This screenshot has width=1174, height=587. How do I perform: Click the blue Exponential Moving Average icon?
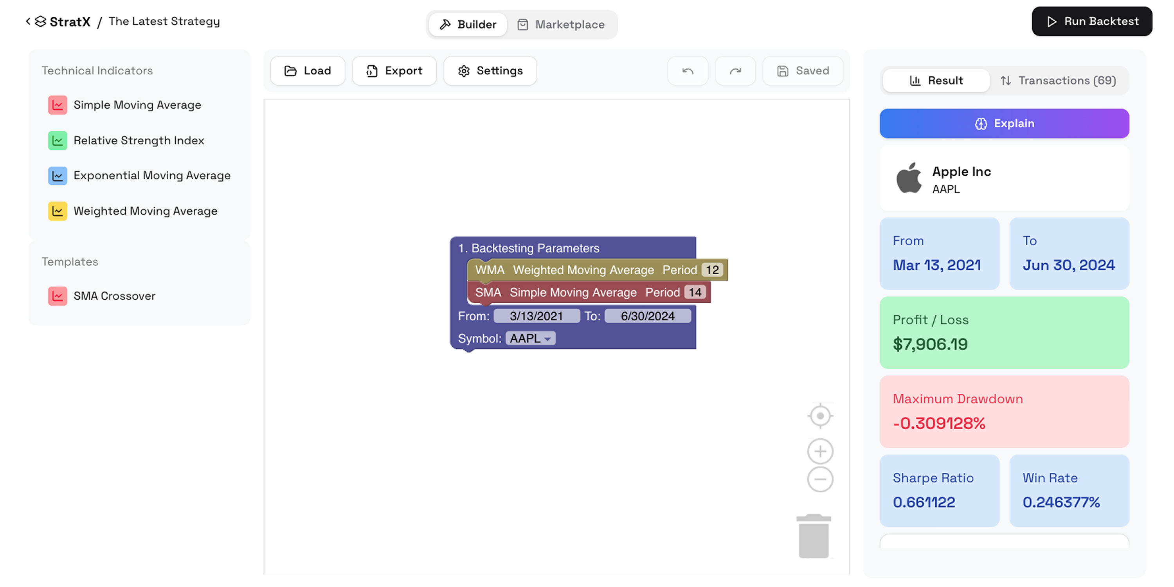tap(58, 175)
